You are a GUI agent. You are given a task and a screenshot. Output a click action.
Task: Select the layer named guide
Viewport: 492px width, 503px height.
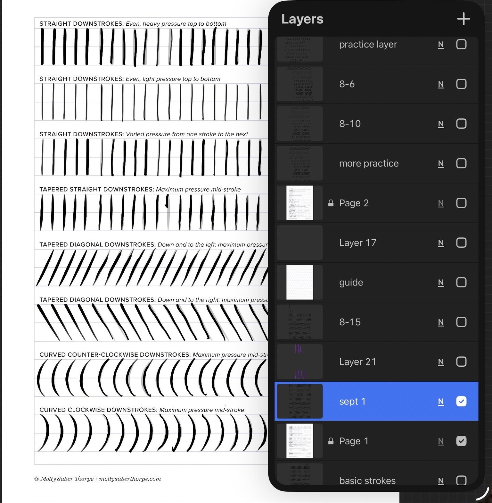click(x=351, y=283)
